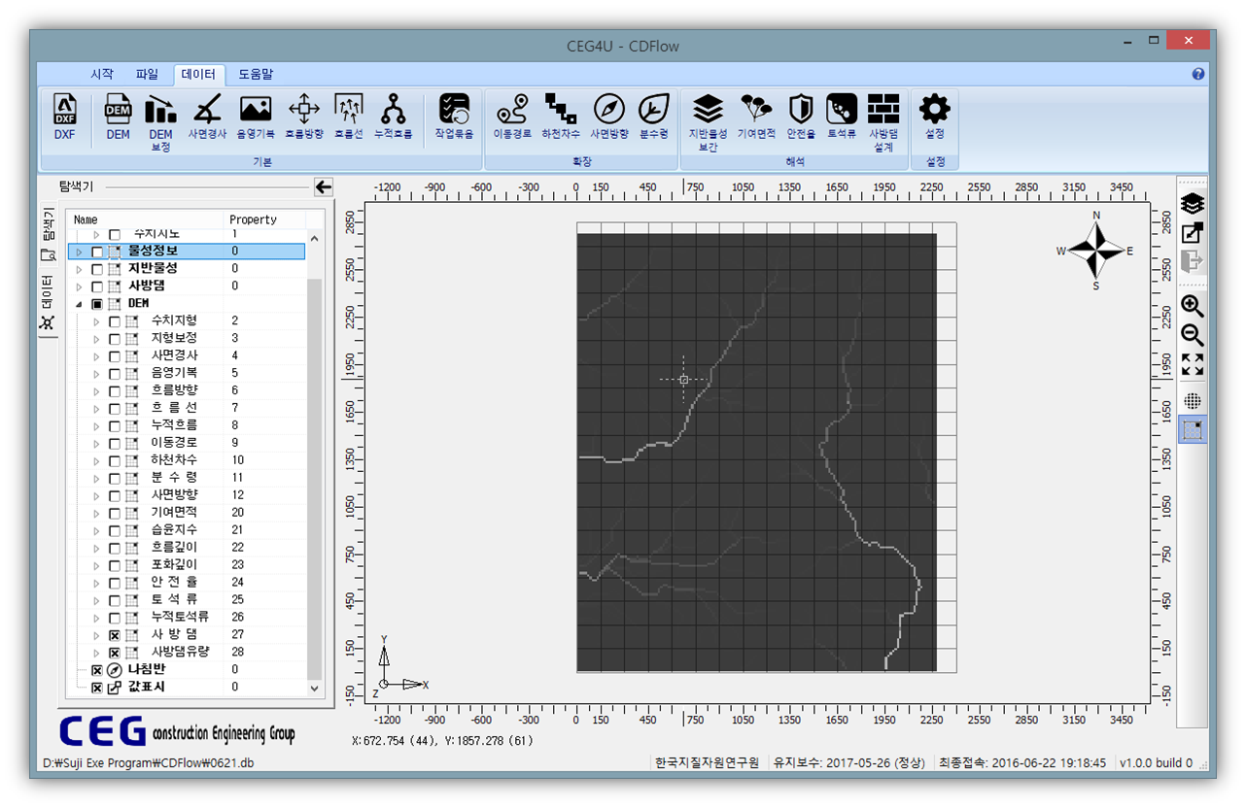Toggle the dotted grid display icon

[1193, 401]
